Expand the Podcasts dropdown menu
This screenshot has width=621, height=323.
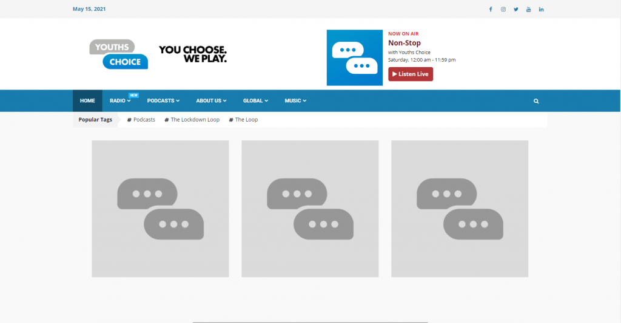[x=163, y=101]
